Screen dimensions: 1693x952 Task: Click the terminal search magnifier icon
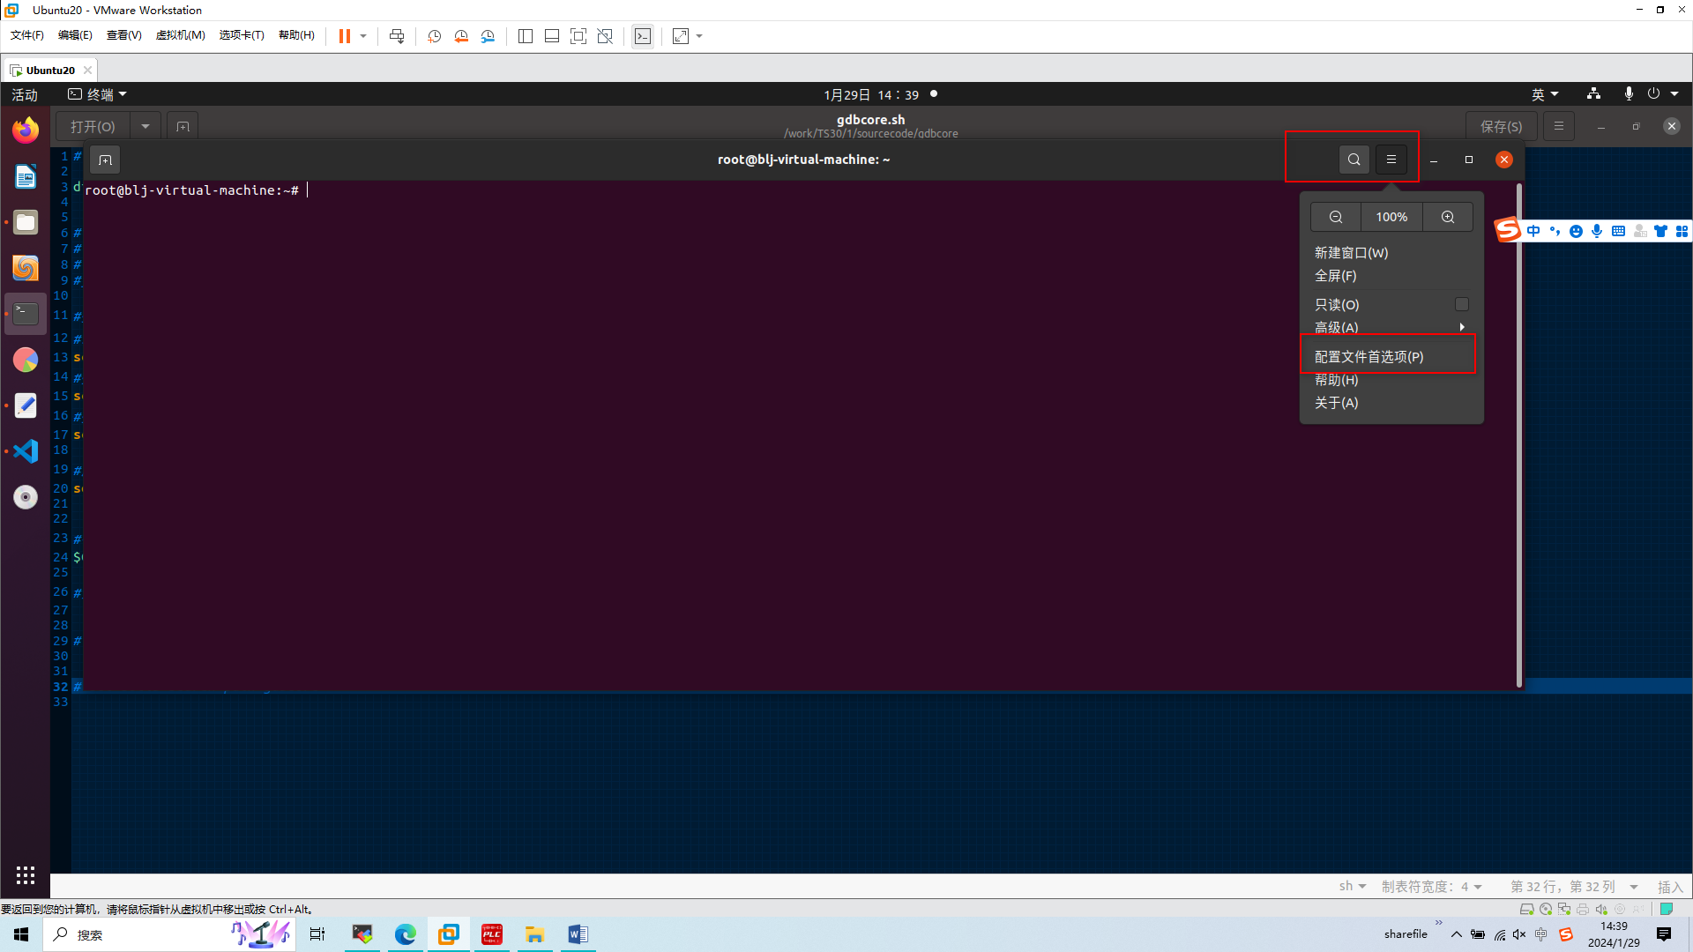coord(1354,160)
